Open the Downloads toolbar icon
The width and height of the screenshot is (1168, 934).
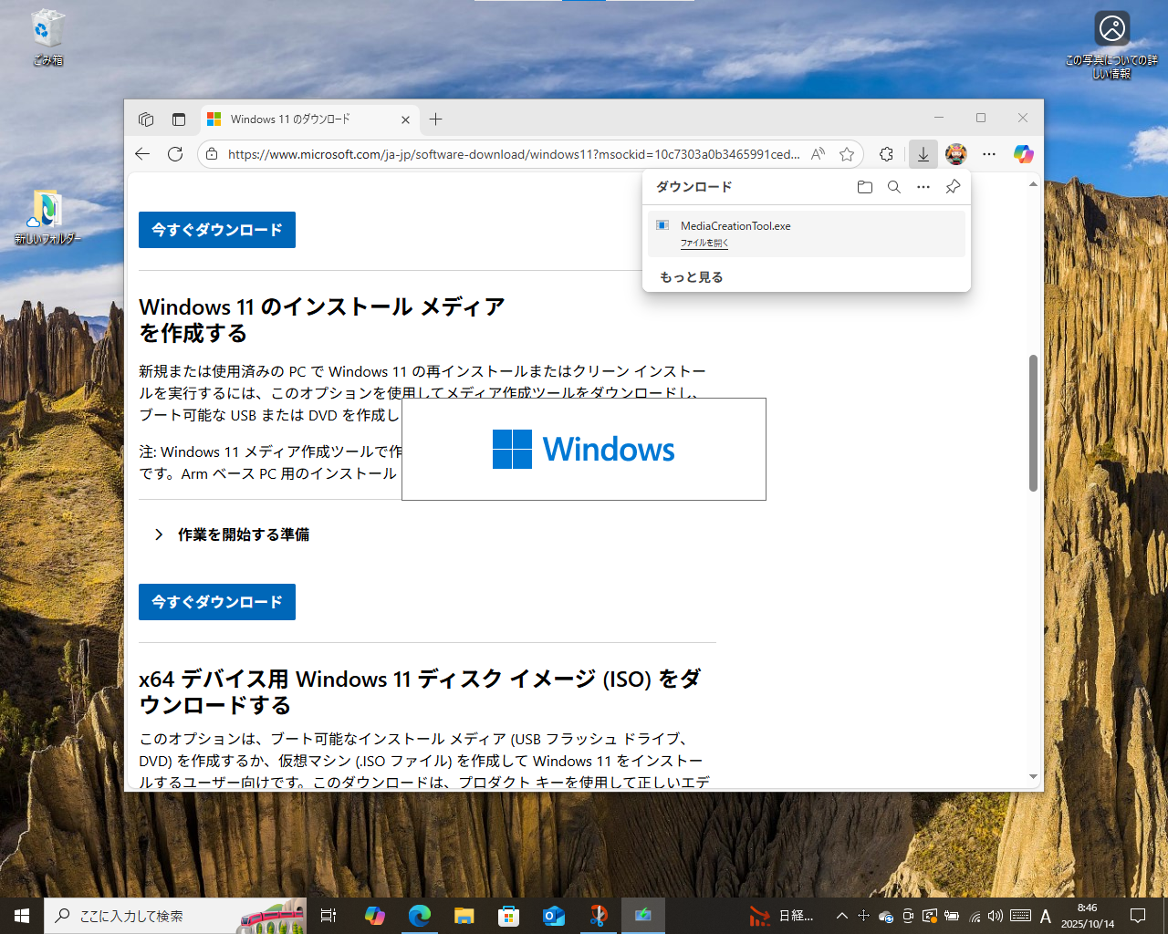tap(923, 154)
